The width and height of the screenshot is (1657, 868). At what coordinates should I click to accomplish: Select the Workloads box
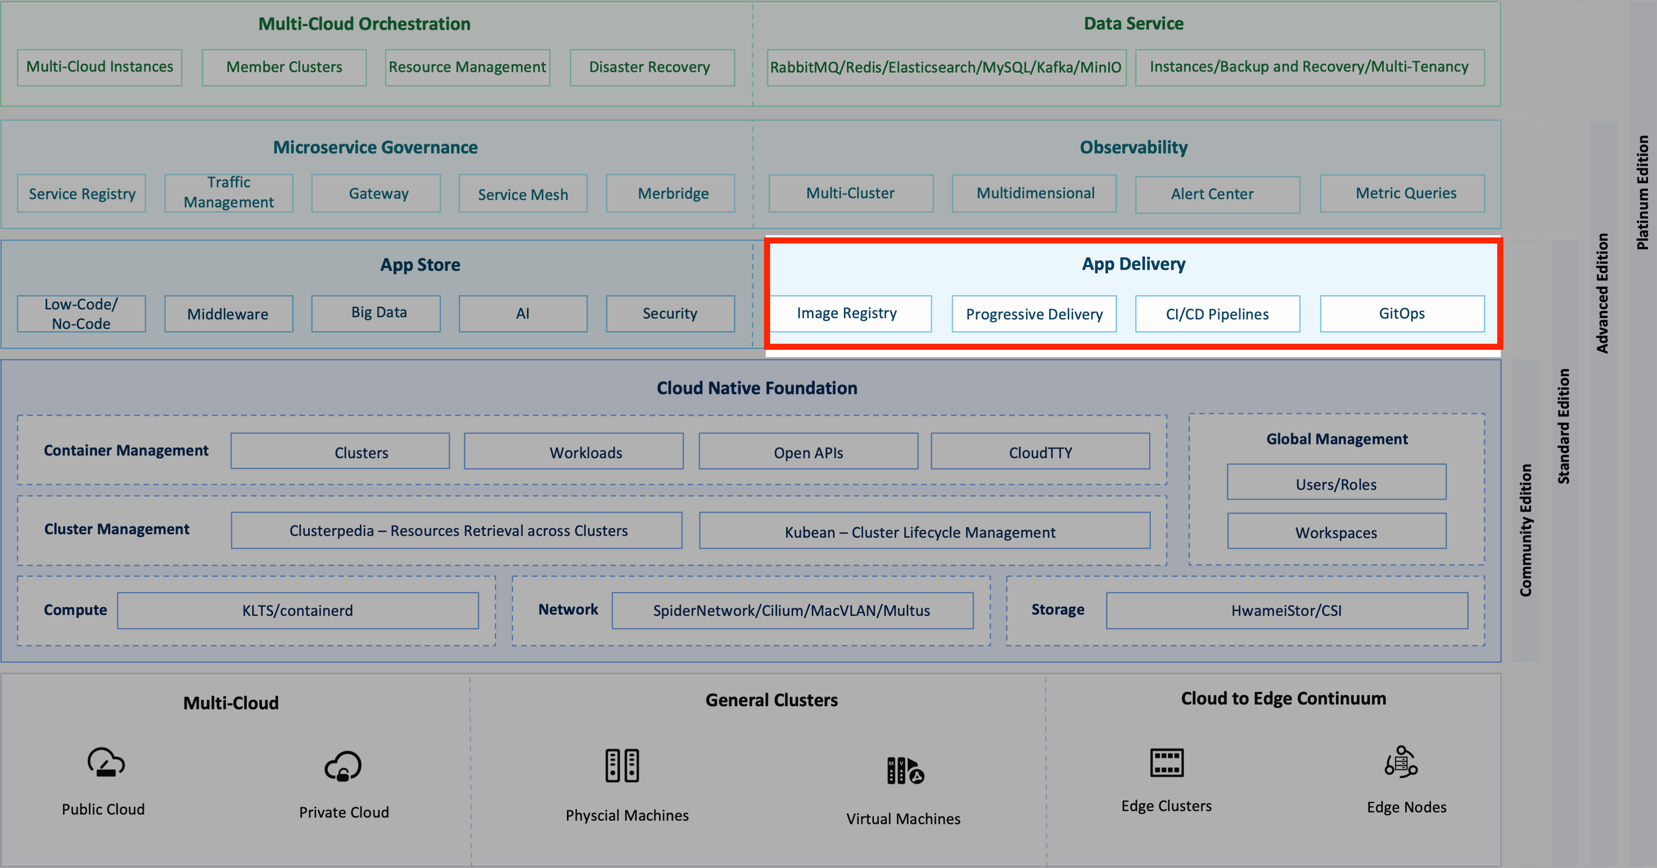(x=574, y=451)
